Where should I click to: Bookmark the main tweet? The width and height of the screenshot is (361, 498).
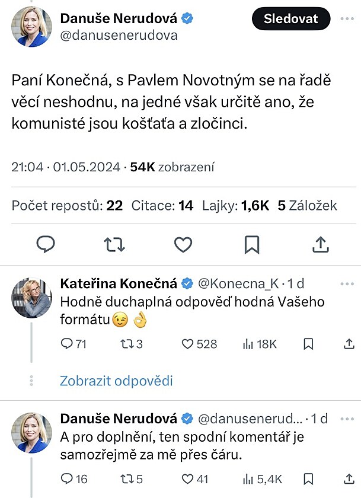[x=252, y=244]
